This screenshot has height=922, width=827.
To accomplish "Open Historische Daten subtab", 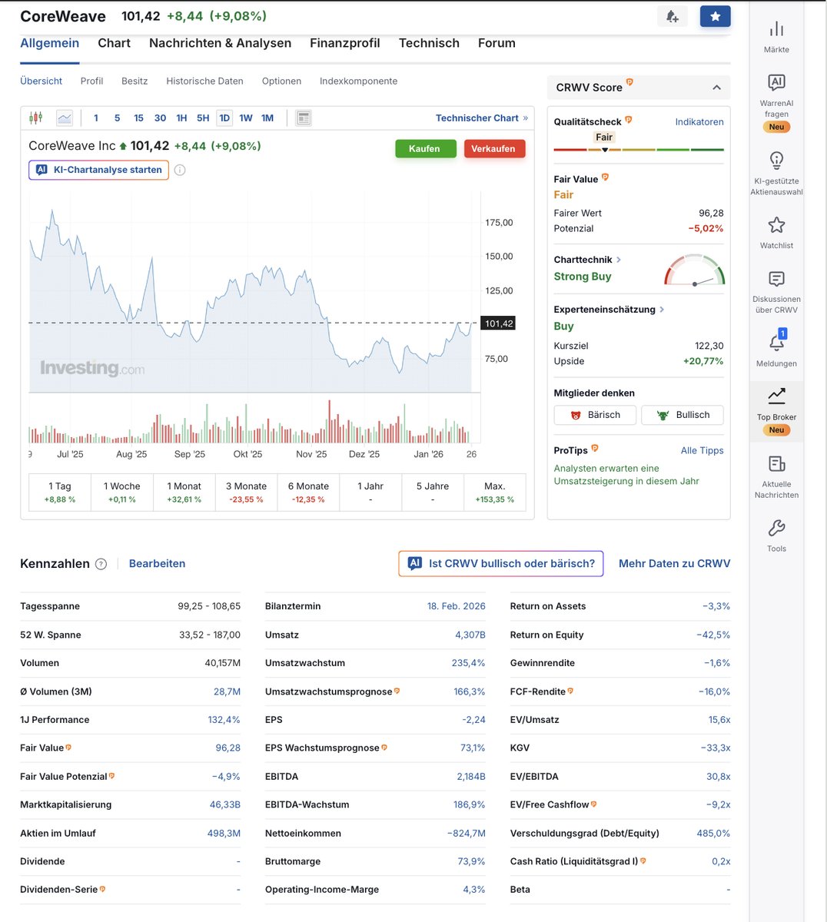I will [x=204, y=81].
